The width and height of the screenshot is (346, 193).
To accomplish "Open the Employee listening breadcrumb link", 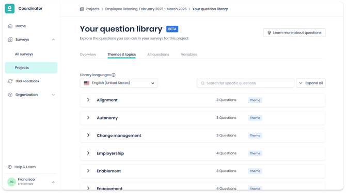I will tap(146, 9).
